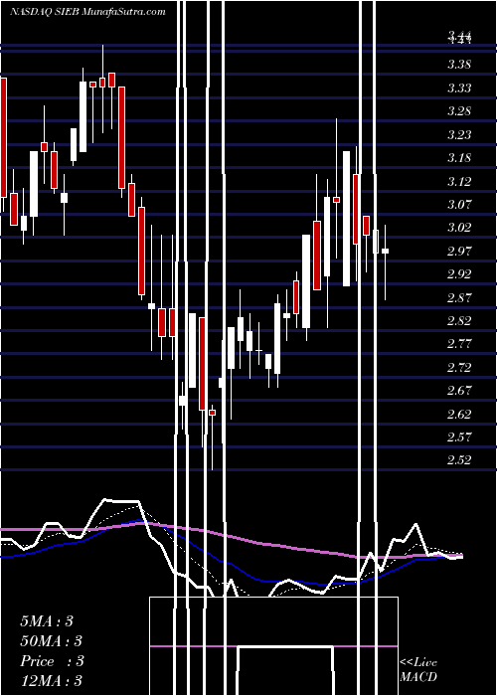This screenshot has height=696, width=497.
Task: Click the 3.18 price axis label
Action: pyautogui.click(x=459, y=158)
